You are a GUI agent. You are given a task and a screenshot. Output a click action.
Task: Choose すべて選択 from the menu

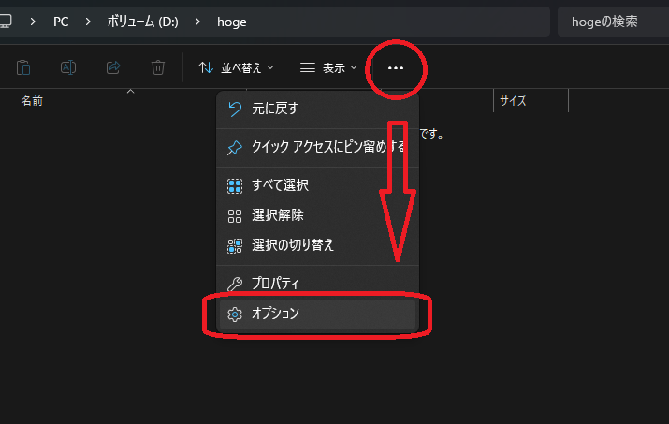(317, 185)
